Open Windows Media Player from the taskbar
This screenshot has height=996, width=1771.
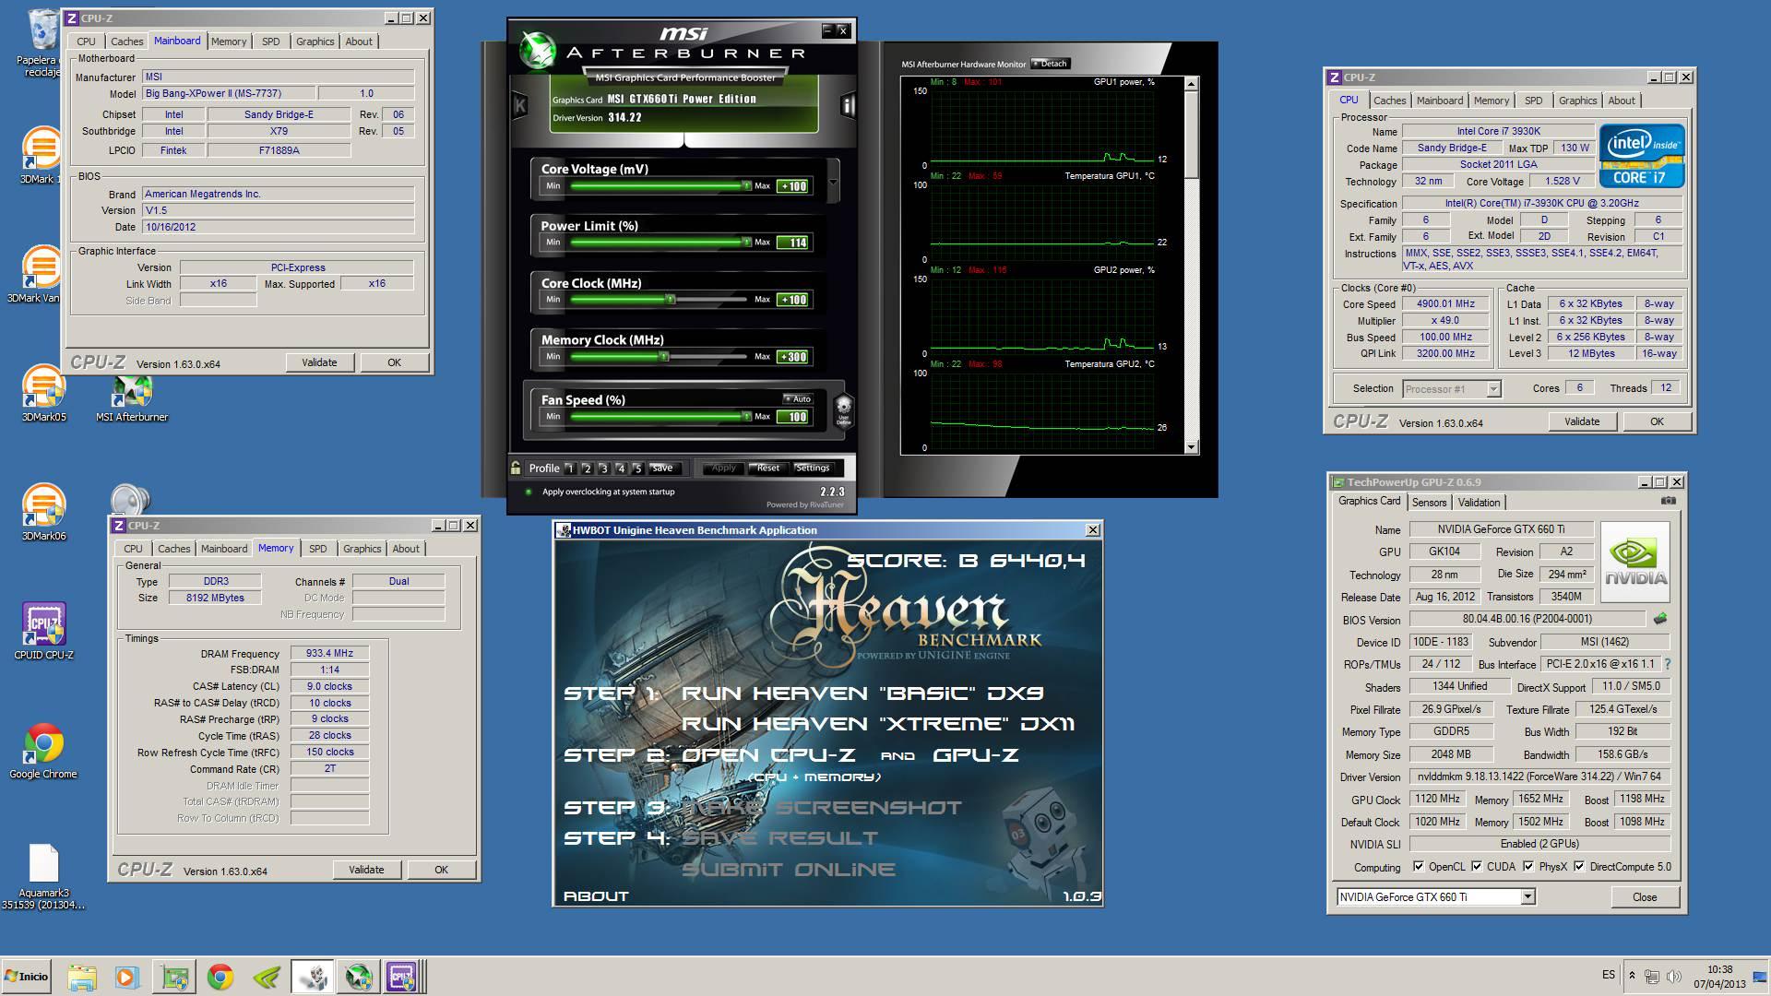(x=126, y=977)
